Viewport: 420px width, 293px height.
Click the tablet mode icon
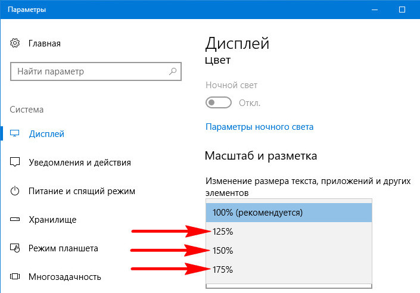(15, 248)
